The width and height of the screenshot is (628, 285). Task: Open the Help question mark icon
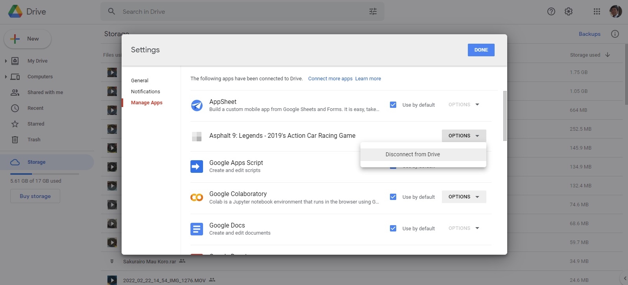pyautogui.click(x=551, y=11)
